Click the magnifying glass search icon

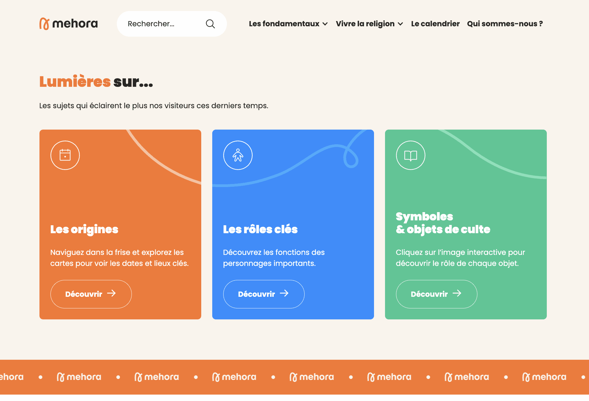pos(210,24)
